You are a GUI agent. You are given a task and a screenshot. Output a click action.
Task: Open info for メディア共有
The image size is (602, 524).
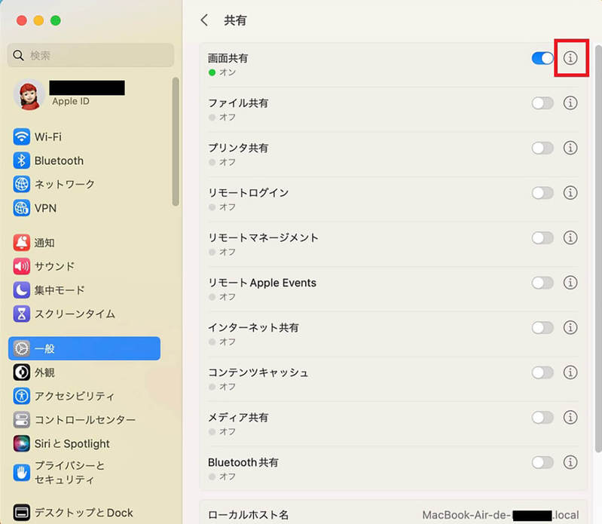[570, 417]
